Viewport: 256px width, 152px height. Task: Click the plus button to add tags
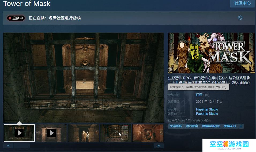click(241, 126)
